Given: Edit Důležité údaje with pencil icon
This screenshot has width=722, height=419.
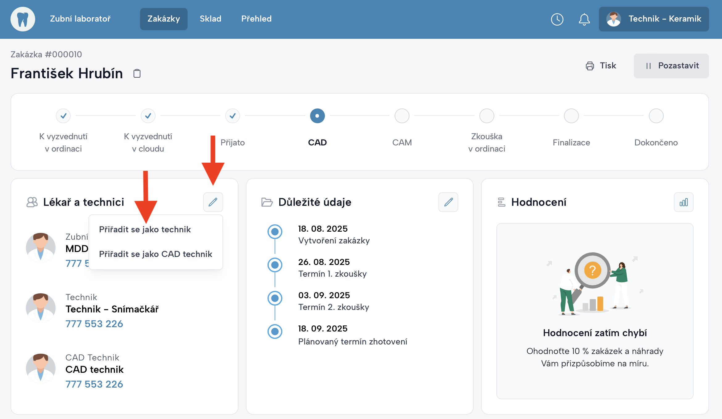Looking at the screenshot, I should [x=448, y=202].
